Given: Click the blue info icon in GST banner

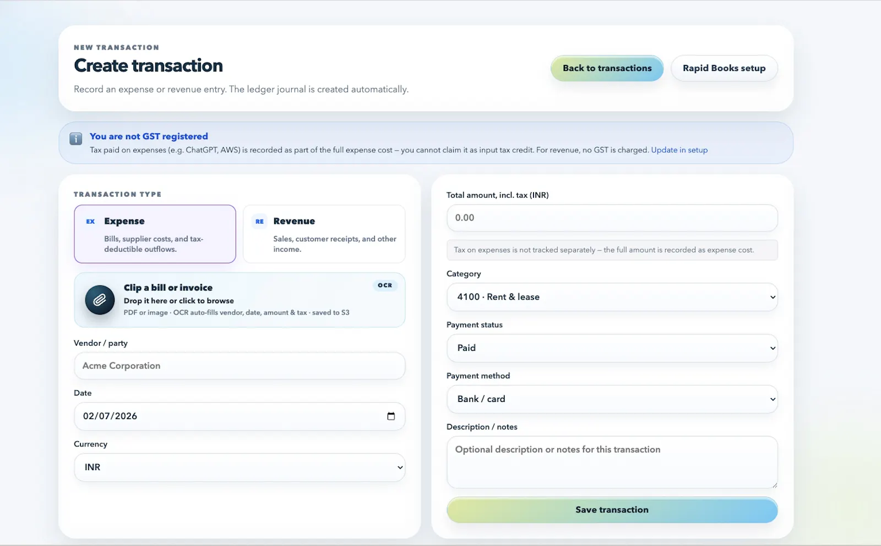Looking at the screenshot, I should [76, 139].
